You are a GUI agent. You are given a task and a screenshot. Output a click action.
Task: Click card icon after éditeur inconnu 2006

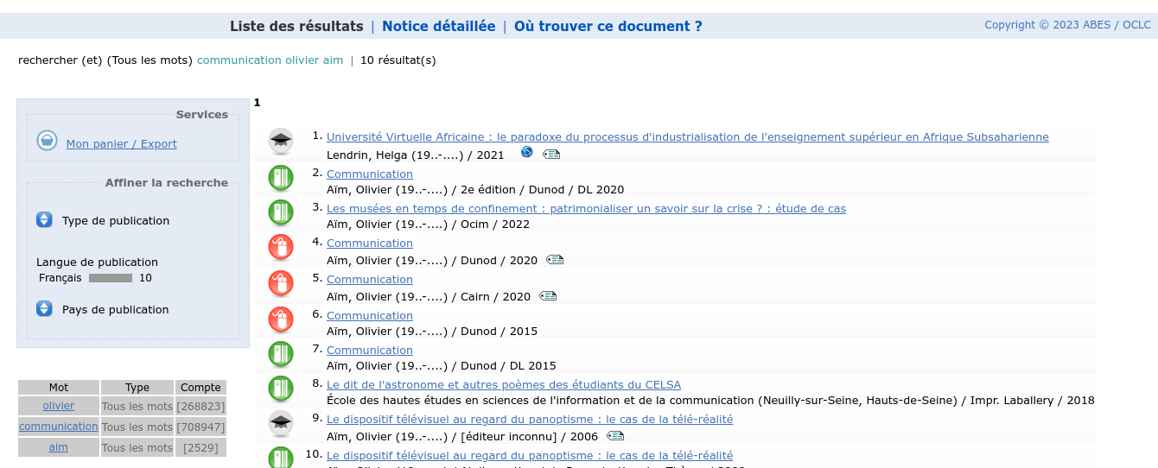point(615,436)
